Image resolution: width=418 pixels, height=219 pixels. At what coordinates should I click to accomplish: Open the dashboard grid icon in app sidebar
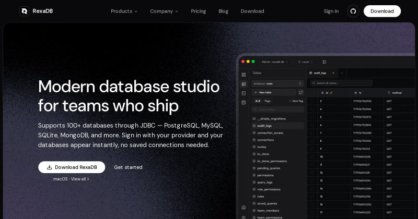click(243, 75)
